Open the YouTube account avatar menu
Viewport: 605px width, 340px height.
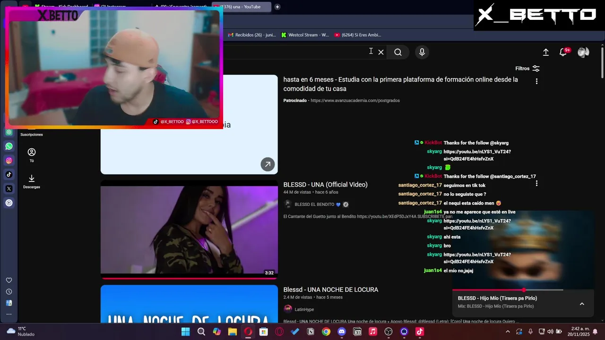pos(583,52)
